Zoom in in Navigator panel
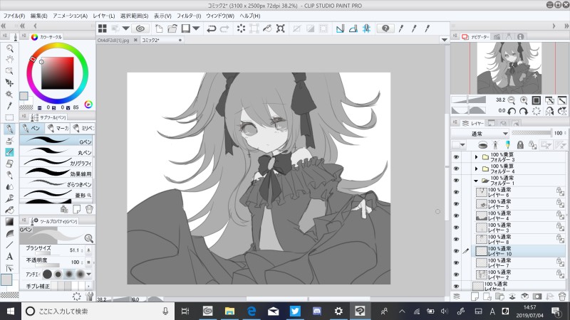Image resolution: width=570 pixels, height=320 pixels. (524, 100)
